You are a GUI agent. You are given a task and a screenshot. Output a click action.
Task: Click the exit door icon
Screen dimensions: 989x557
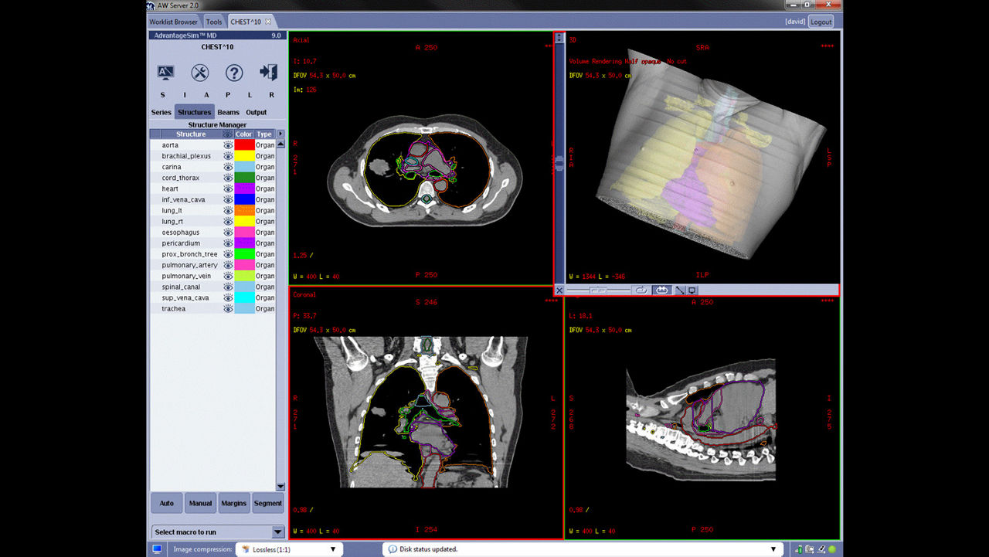point(268,73)
